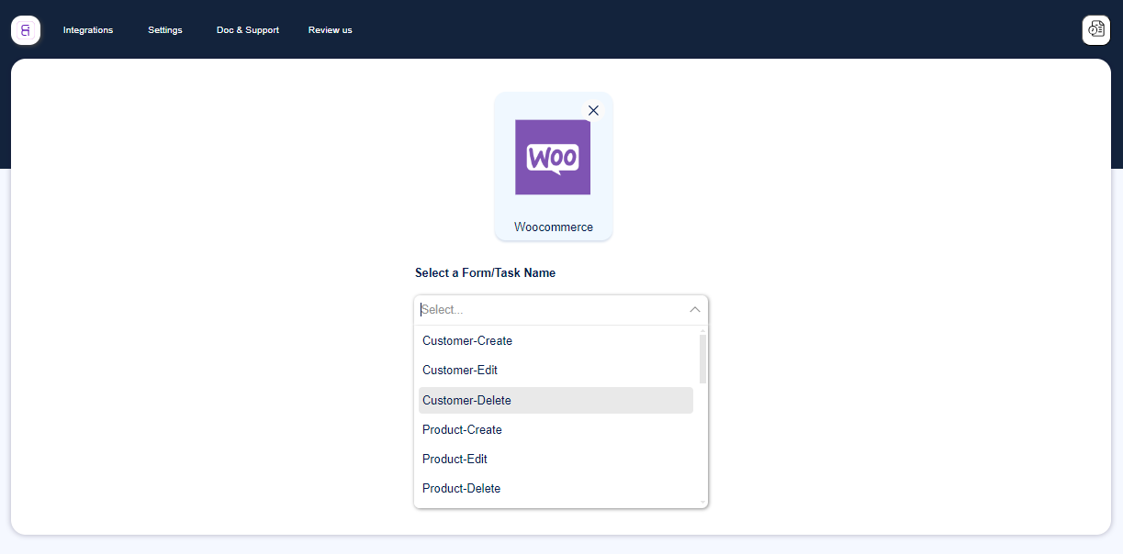Viewport: 1123px width, 554px height.
Task: Click the purple Woo emblem inside the card
Action: (553, 158)
